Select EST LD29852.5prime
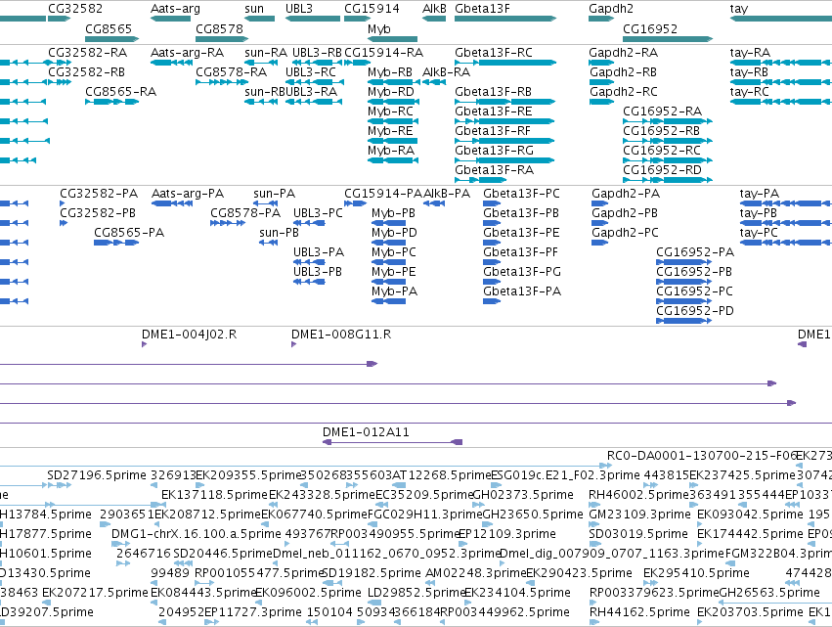The height and width of the screenshot is (627, 832). tap(416, 593)
